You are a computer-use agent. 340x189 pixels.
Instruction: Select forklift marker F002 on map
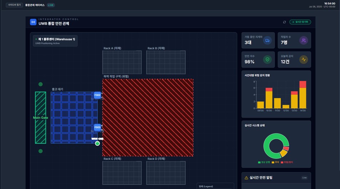97,95
